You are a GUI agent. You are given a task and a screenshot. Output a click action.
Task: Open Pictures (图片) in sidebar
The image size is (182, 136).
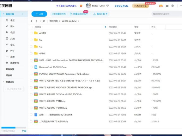12,26
